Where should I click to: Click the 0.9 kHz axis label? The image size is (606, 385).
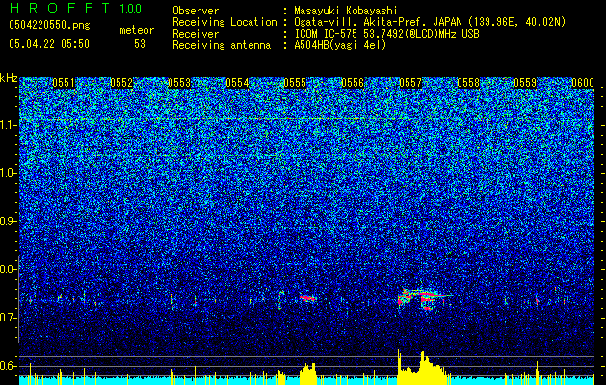(8, 221)
